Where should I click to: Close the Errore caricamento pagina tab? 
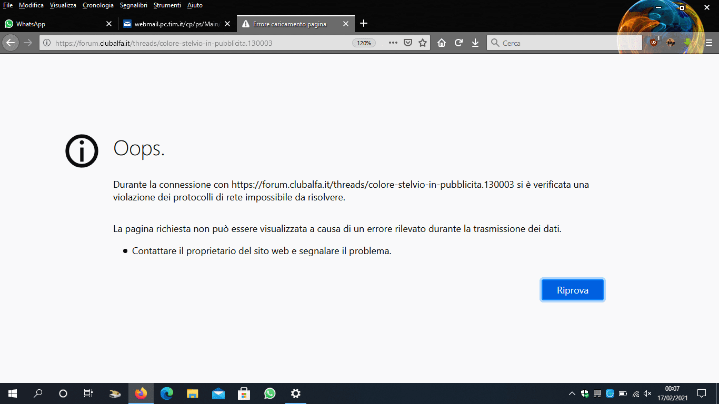[x=346, y=24]
